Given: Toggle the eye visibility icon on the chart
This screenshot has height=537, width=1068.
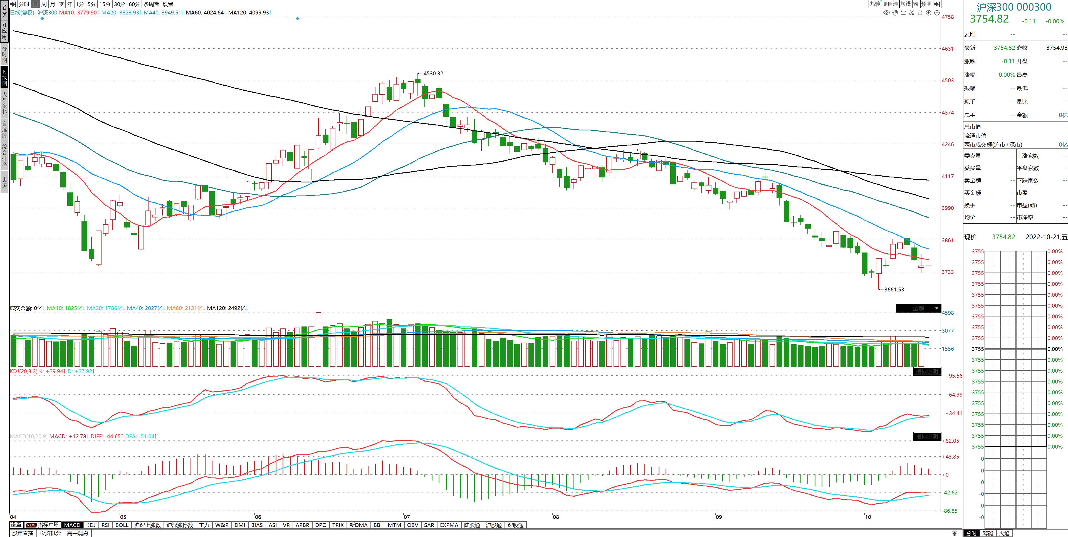Looking at the screenshot, I should (x=887, y=13).
